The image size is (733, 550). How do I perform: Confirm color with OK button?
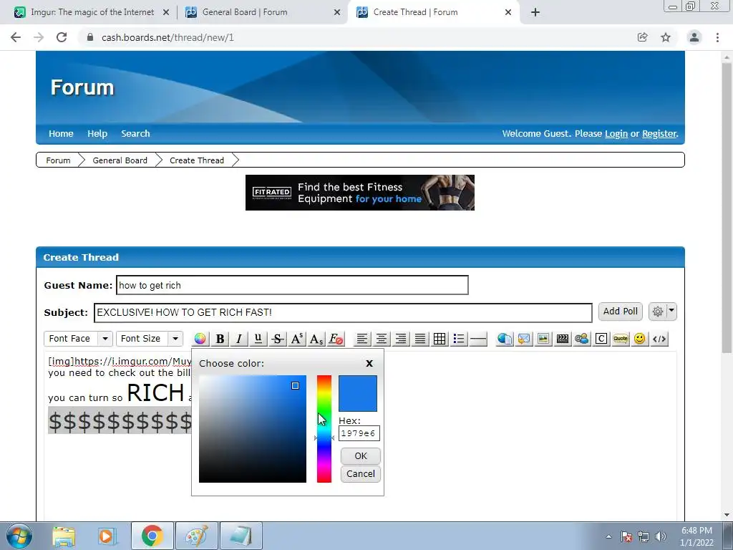click(x=361, y=456)
